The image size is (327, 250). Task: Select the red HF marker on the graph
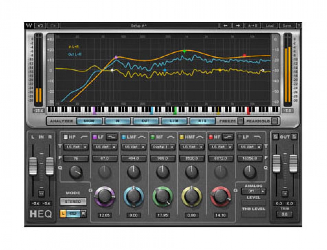[244, 55]
